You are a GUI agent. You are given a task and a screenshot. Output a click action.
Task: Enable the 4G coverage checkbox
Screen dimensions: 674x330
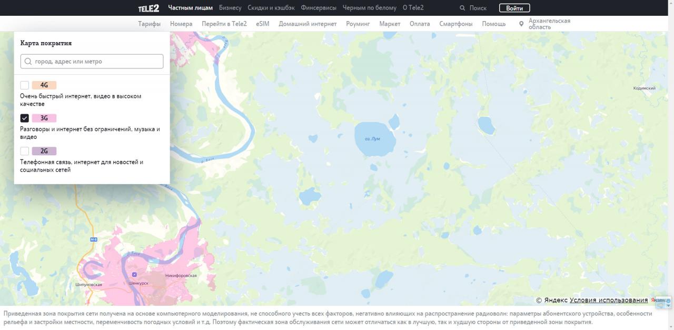click(25, 85)
